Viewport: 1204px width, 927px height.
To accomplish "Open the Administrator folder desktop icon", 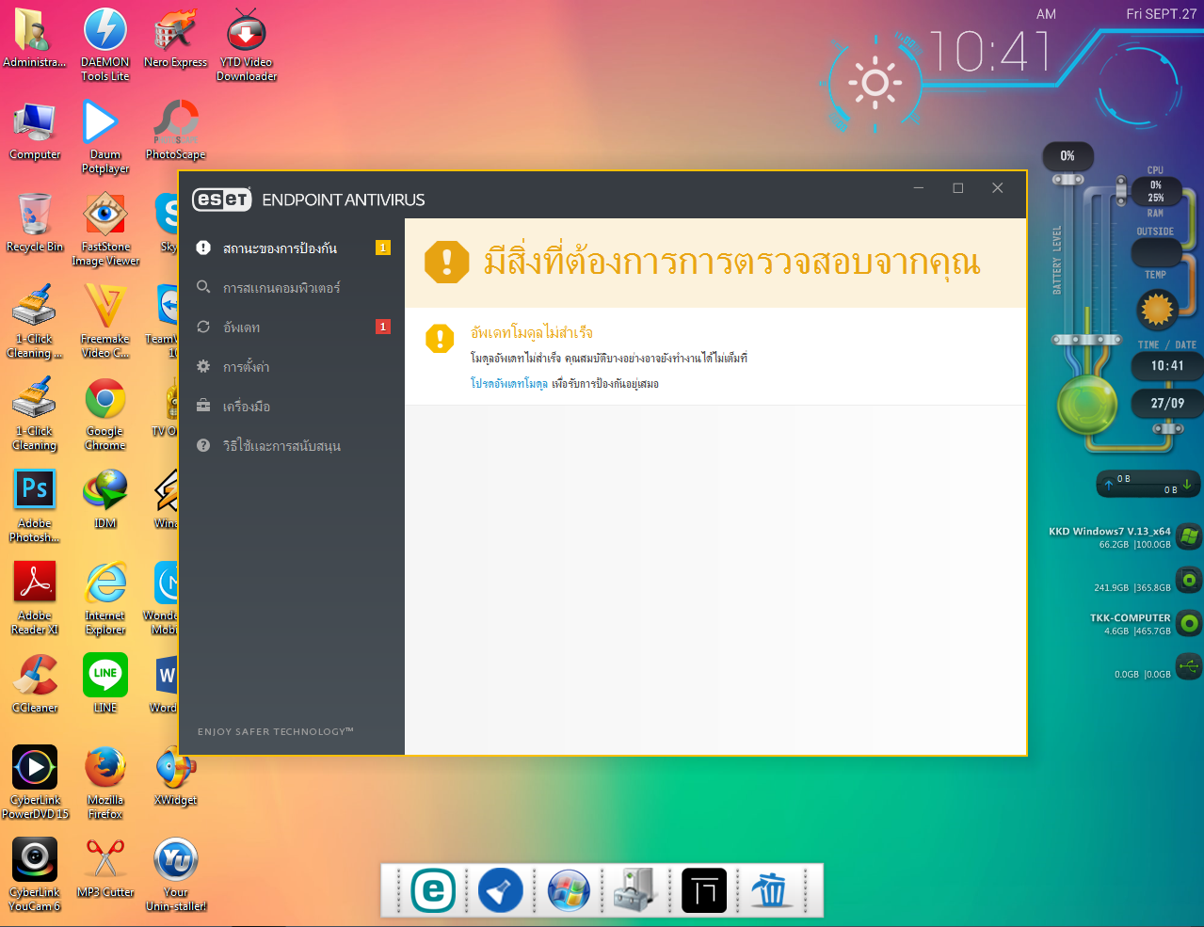I will click(x=35, y=38).
